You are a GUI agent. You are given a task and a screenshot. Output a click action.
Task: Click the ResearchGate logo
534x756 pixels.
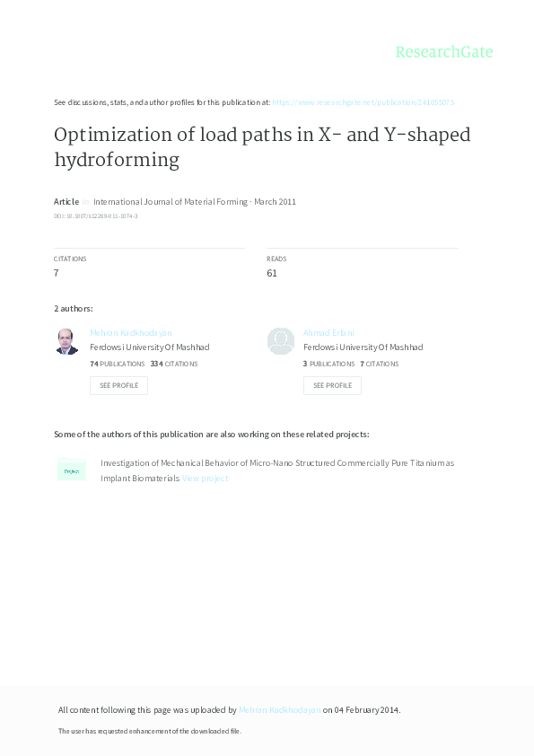443,52
